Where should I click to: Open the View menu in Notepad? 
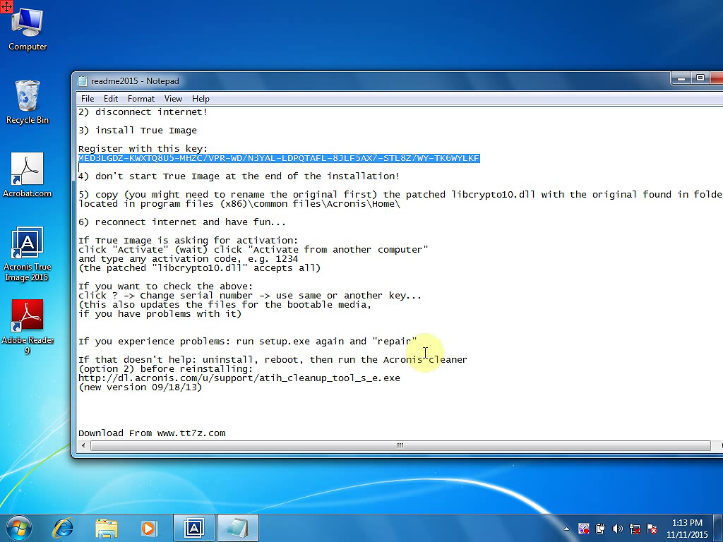pos(173,99)
